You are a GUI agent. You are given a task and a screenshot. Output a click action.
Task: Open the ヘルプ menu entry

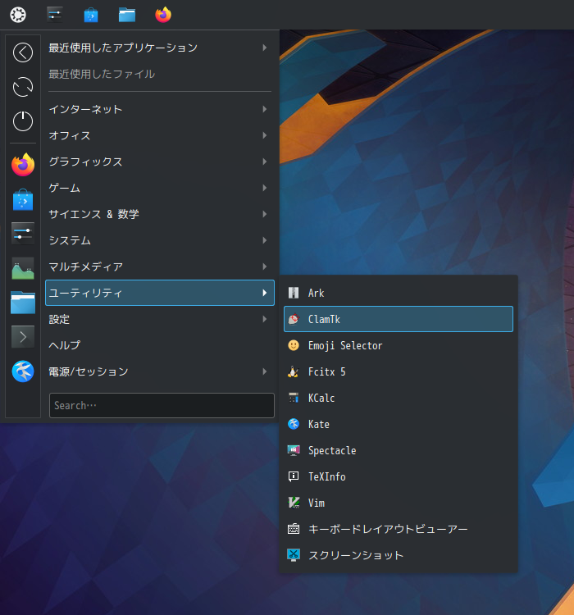160,345
